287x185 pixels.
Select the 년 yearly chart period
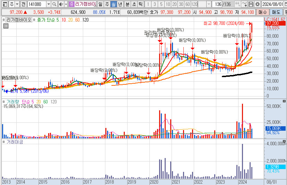click(120, 4)
